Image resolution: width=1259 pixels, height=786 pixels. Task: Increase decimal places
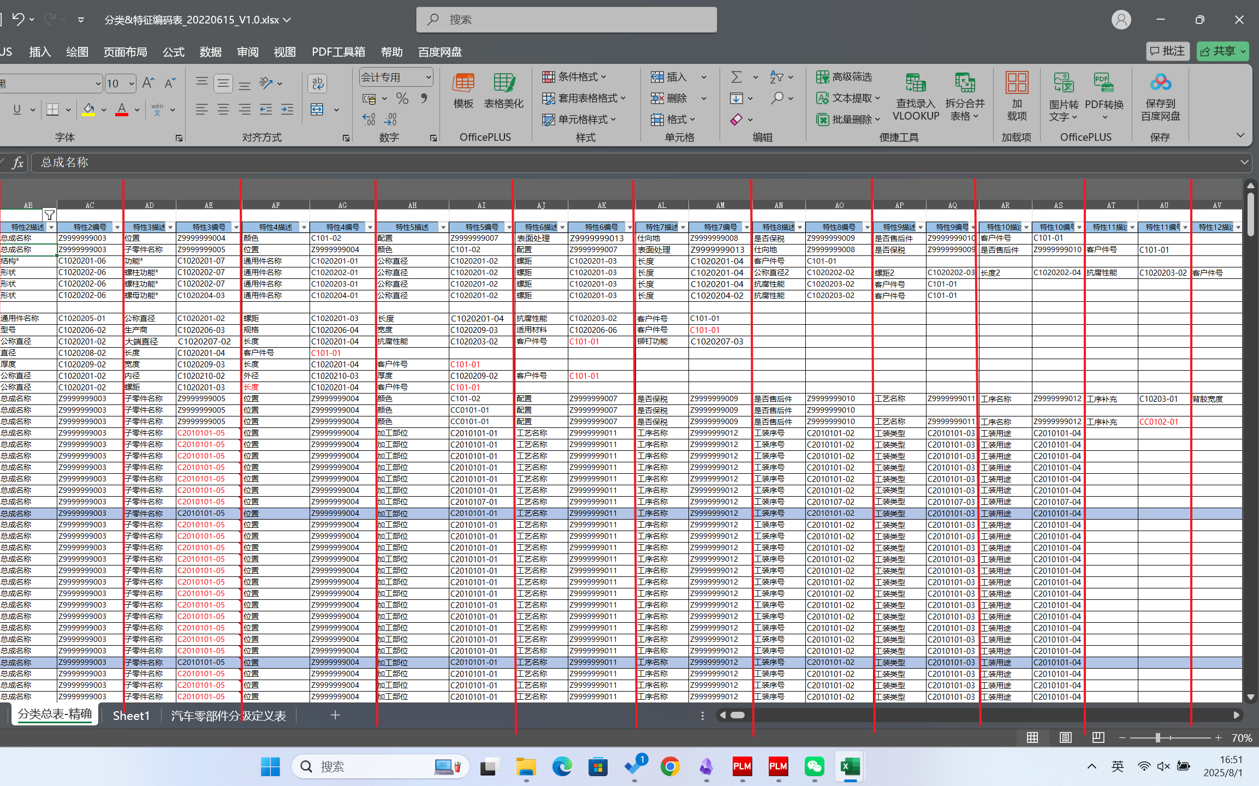tap(369, 119)
